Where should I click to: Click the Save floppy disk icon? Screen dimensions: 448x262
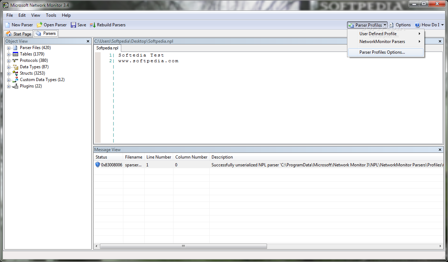[x=73, y=25]
